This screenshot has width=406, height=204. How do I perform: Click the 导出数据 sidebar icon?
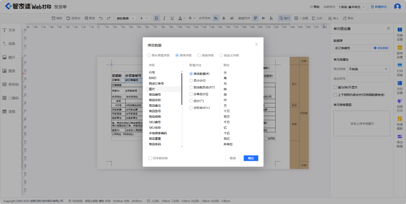400,141
